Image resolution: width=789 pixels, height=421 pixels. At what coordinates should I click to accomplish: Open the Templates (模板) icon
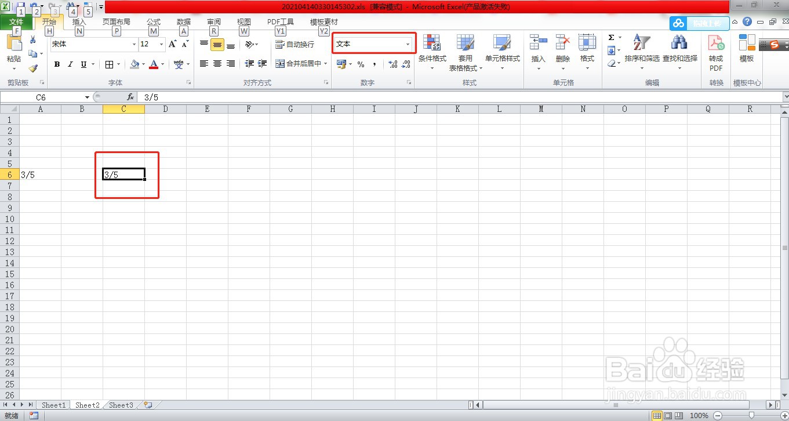[x=747, y=43]
